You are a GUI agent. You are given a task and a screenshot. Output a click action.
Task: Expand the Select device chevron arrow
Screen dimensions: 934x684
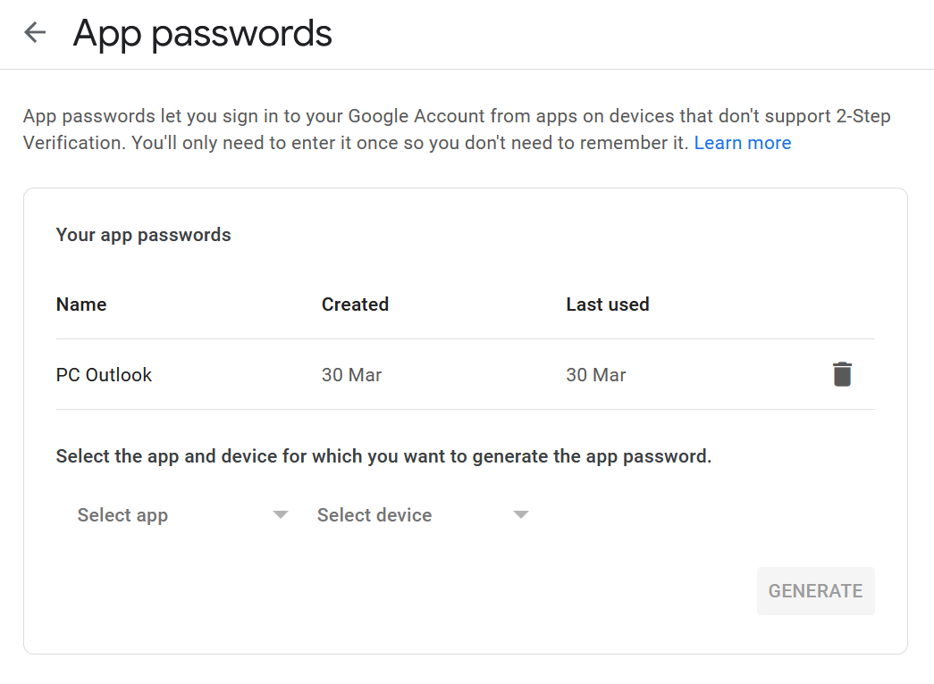click(x=520, y=514)
